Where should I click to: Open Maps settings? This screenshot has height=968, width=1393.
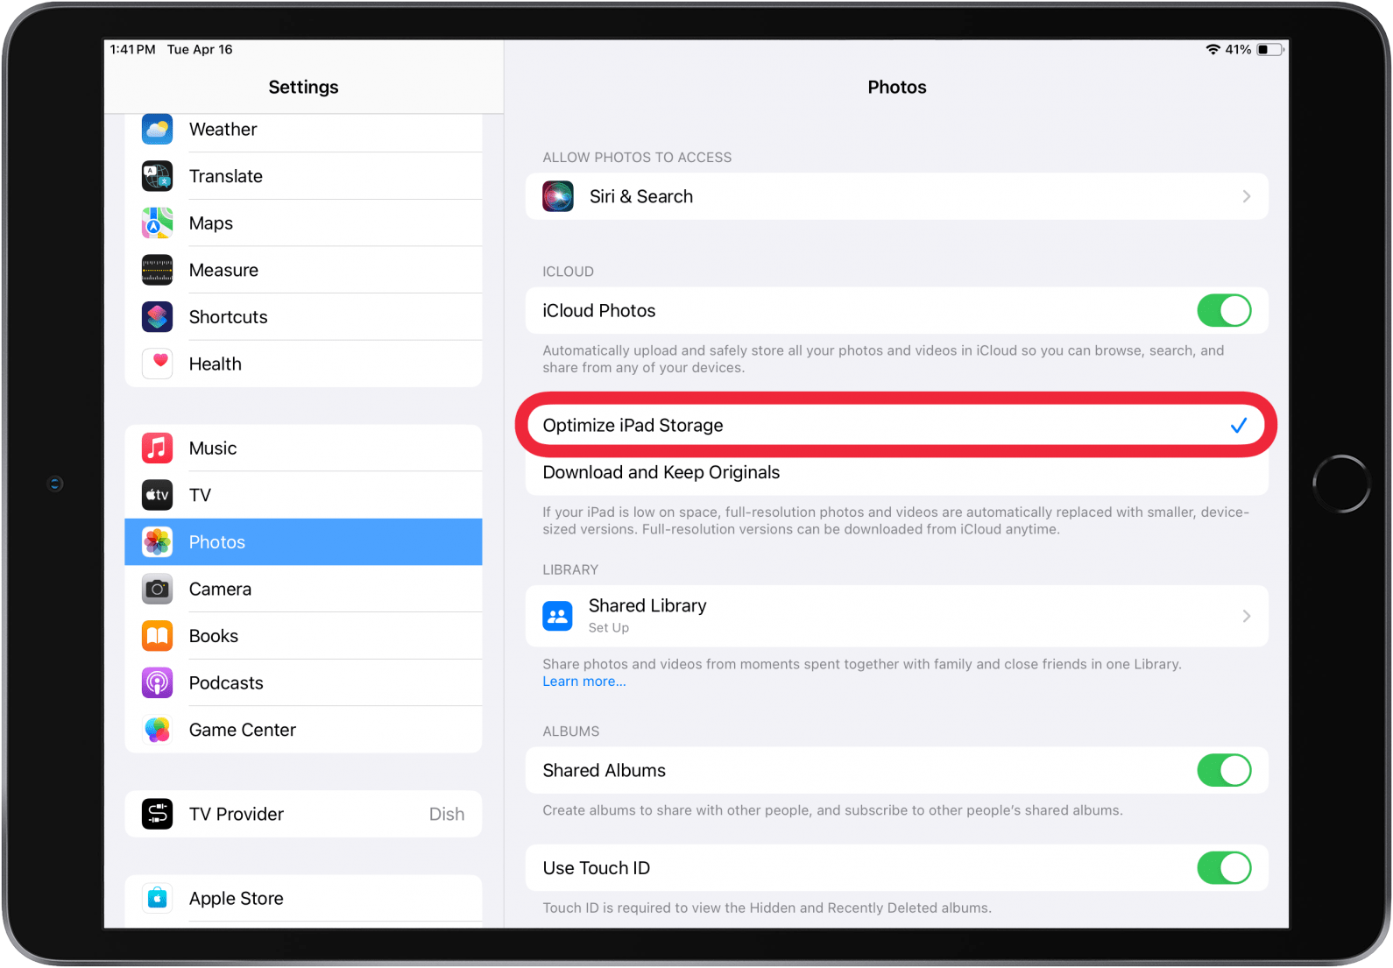pyautogui.click(x=303, y=223)
